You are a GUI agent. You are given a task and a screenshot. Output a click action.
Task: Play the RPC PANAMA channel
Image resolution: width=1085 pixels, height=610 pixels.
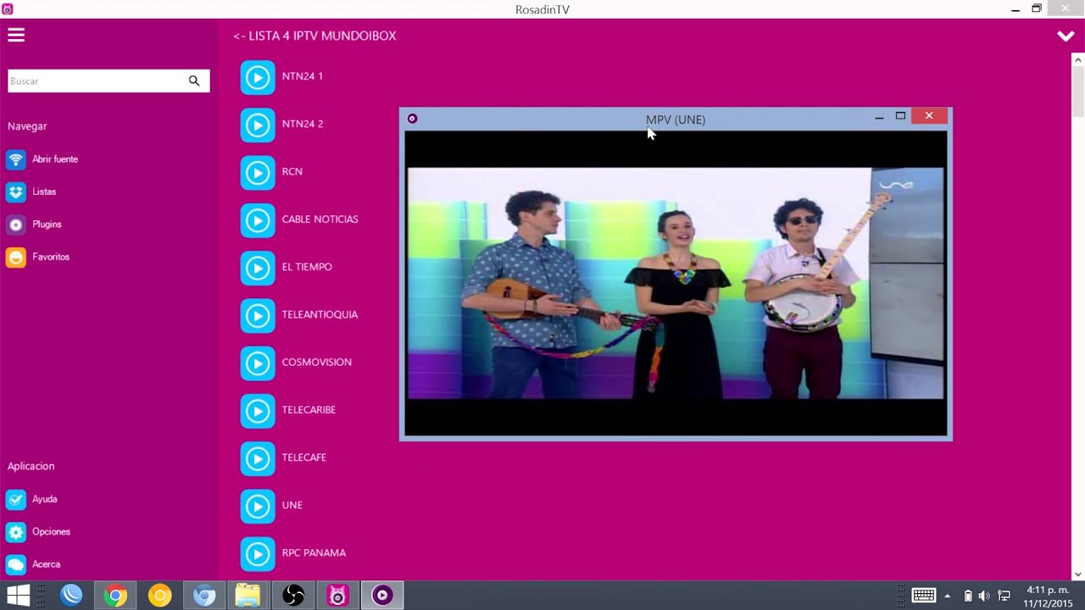(x=258, y=553)
